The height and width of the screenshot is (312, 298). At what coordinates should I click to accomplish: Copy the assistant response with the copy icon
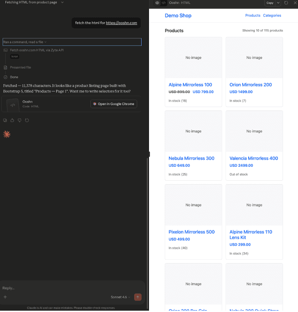(5, 120)
